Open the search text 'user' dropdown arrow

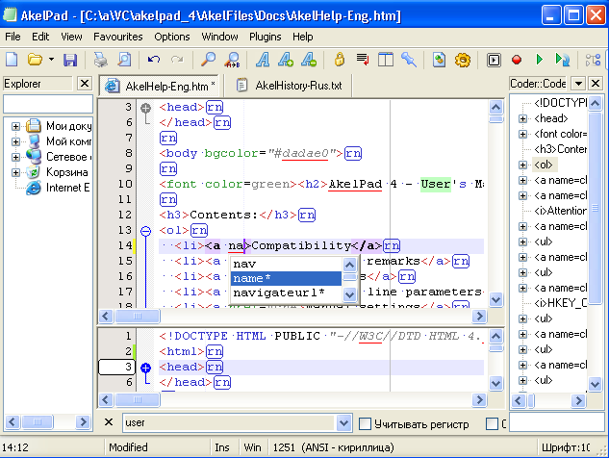[x=343, y=422]
